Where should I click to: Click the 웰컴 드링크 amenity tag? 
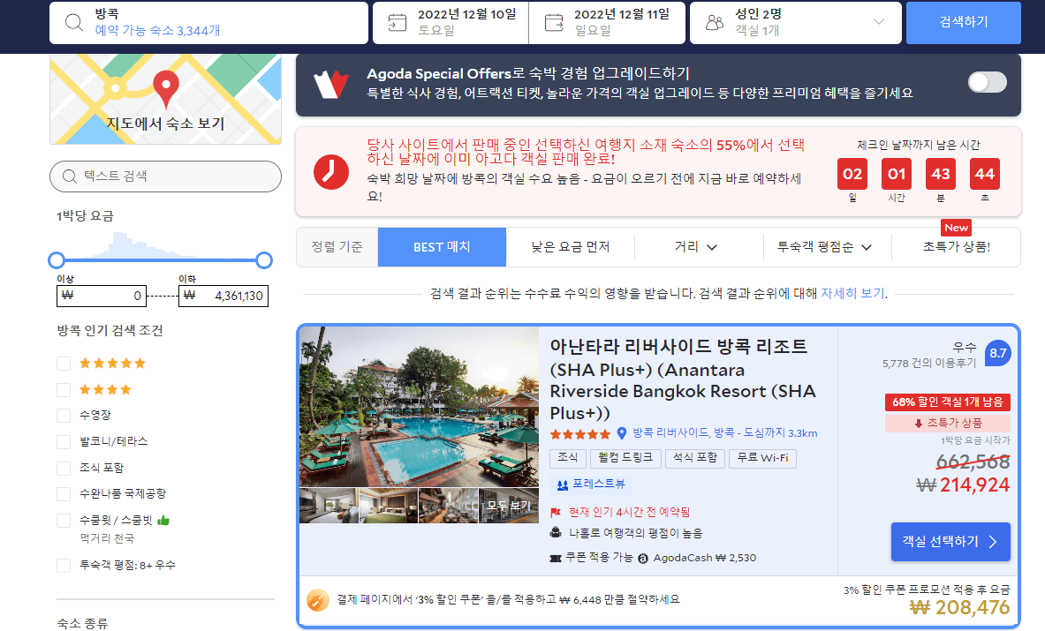coord(625,458)
